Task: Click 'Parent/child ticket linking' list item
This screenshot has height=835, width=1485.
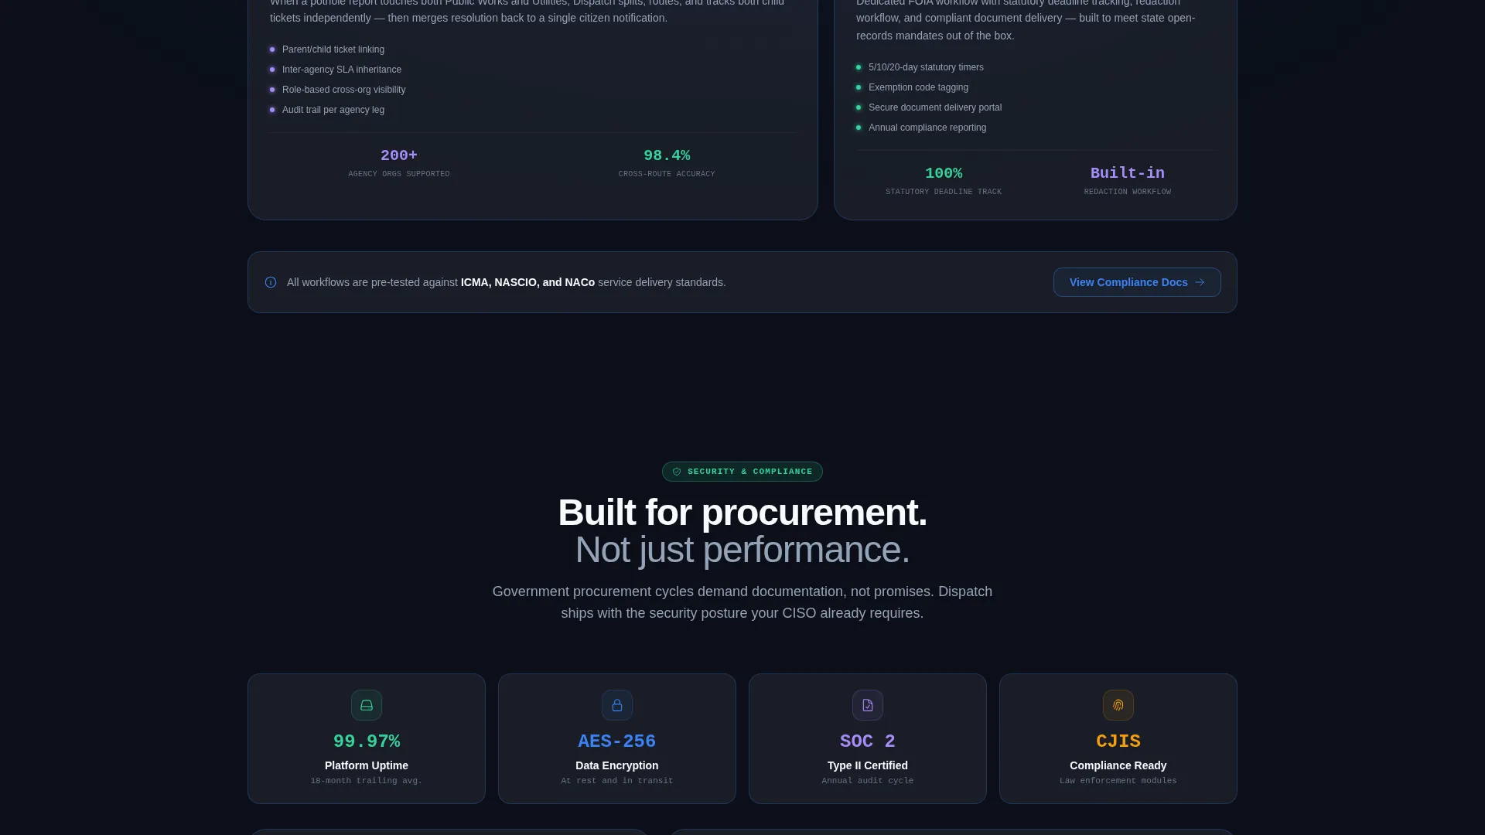Action: coord(333,49)
